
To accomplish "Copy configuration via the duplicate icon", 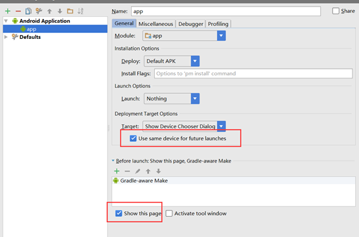I will 29,11.
